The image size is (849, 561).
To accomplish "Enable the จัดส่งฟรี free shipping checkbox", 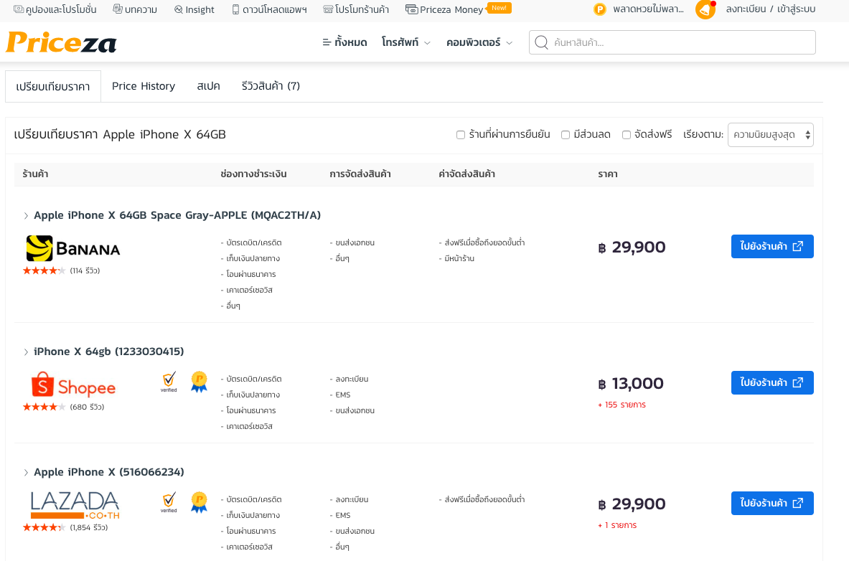I will [x=627, y=135].
